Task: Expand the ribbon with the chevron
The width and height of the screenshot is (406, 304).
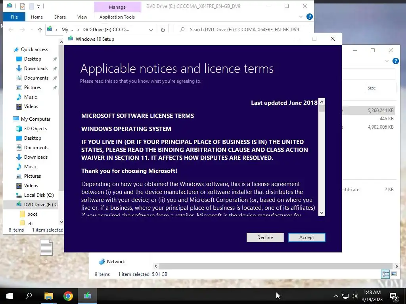Action: (301, 17)
